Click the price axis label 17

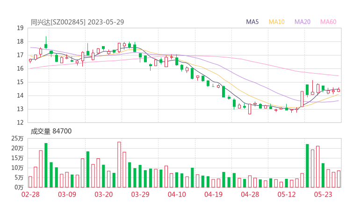20,55
